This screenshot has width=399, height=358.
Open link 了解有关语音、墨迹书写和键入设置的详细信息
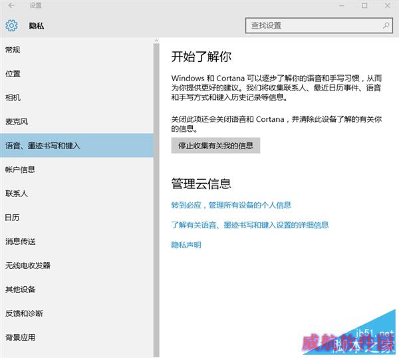click(250, 225)
